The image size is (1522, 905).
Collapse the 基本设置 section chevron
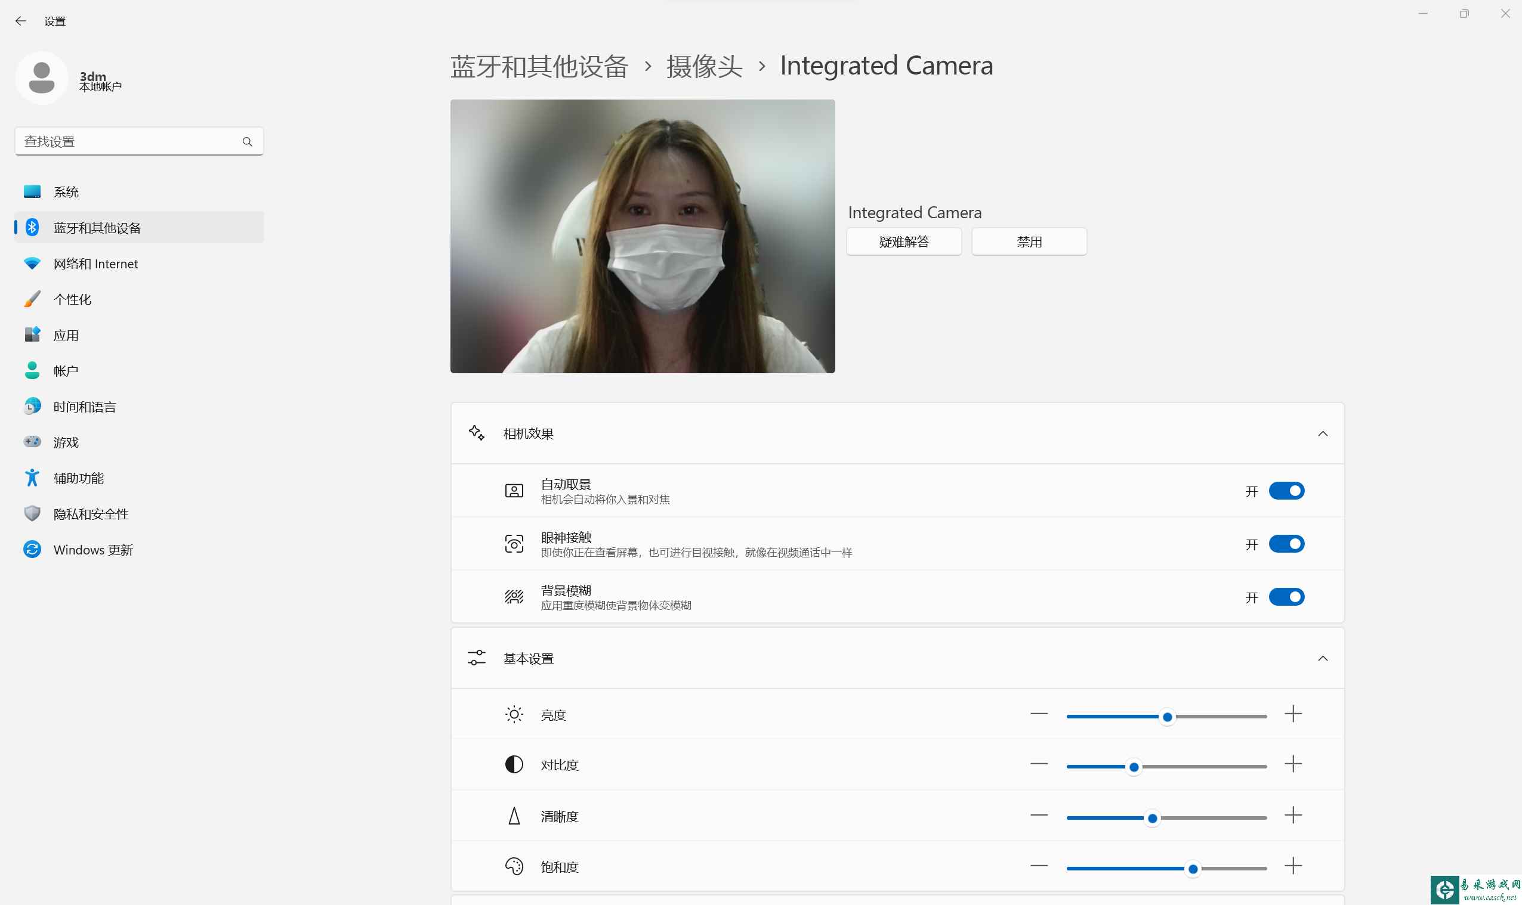[x=1322, y=659]
